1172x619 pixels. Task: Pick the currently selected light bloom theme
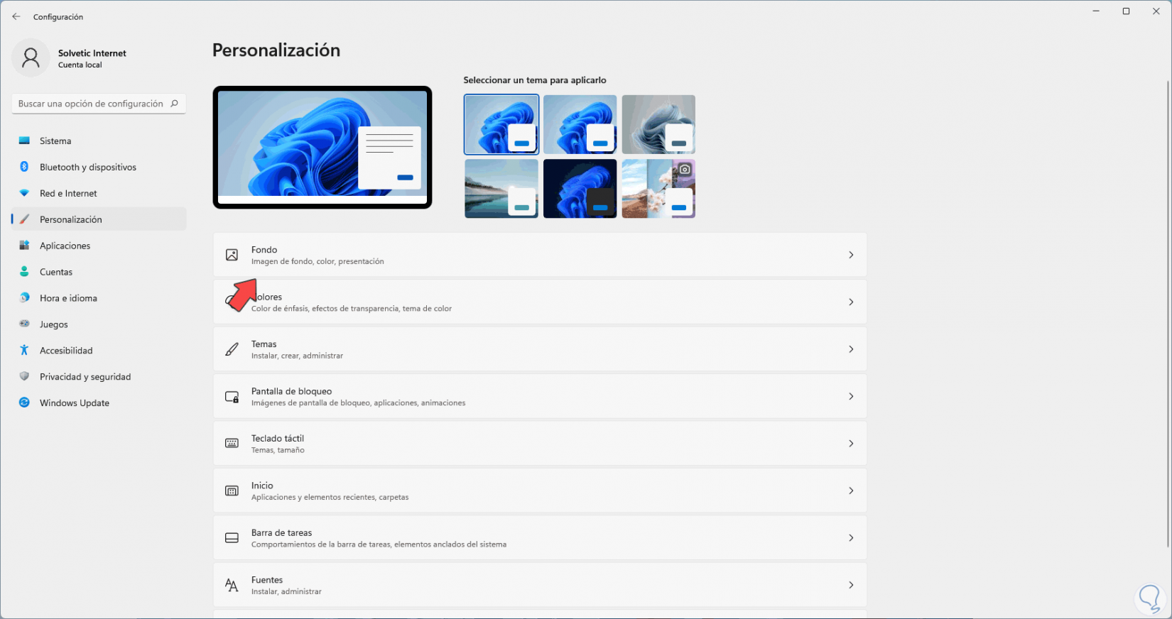click(501, 124)
